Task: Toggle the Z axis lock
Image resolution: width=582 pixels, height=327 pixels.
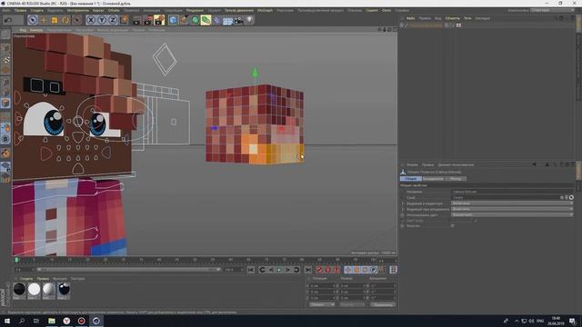Action: tap(113, 20)
